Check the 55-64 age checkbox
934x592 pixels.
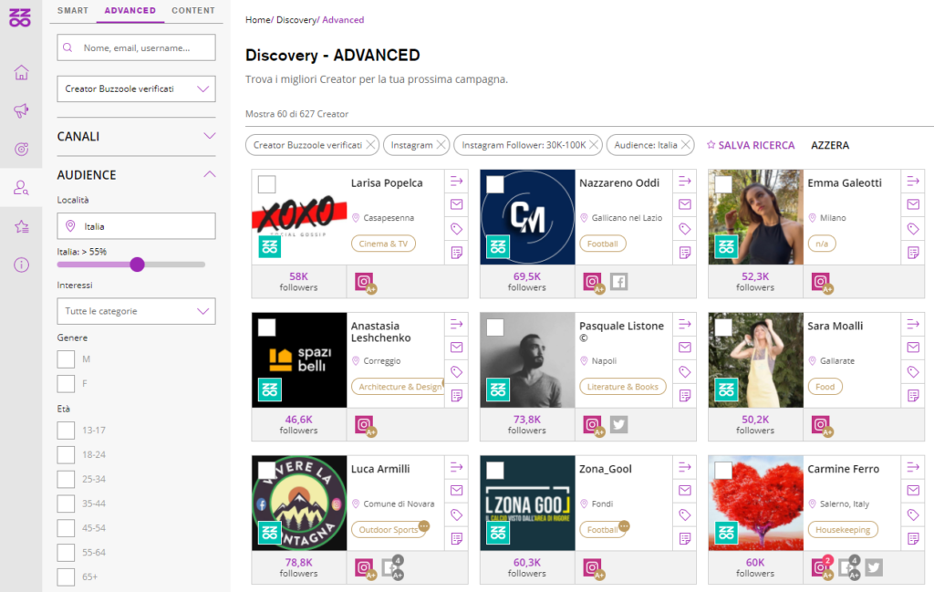coord(66,552)
